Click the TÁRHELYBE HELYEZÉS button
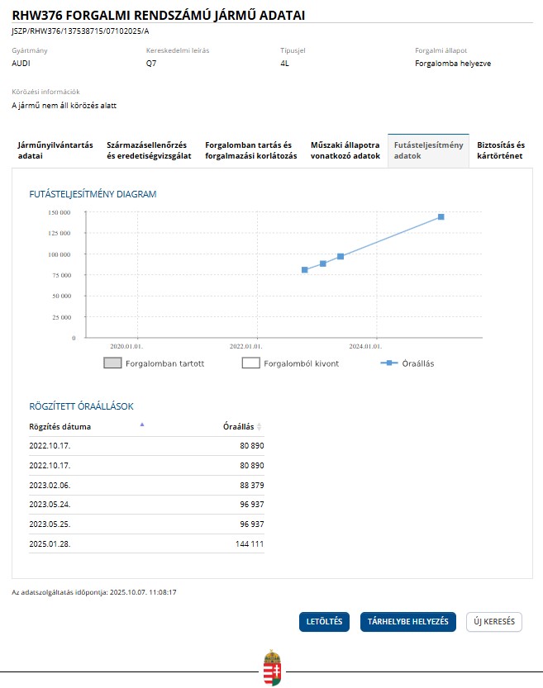The width and height of the screenshot is (543, 688). click(408, 622)
